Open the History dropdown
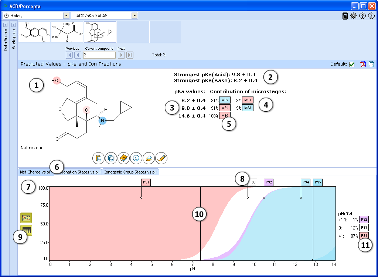Screen dimensions: 378x277 pyautogui.click(x=66, y=16)
